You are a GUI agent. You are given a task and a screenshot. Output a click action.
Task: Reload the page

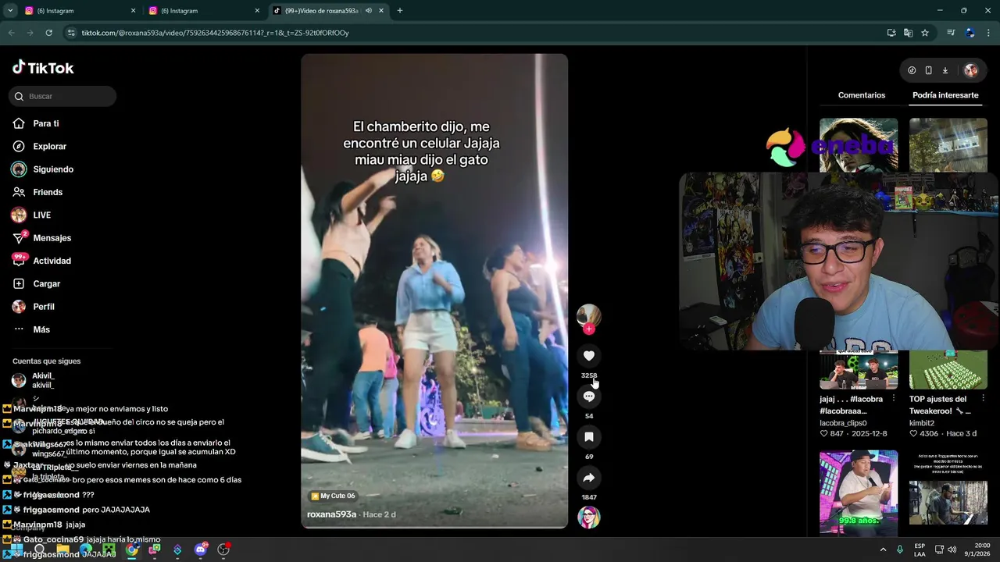click(x=48, y=33)
